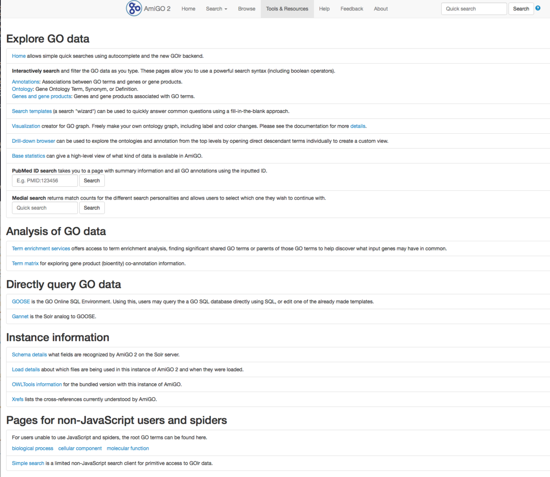
Task: Open the Feedback navbar item
Action: click(352, 9)
